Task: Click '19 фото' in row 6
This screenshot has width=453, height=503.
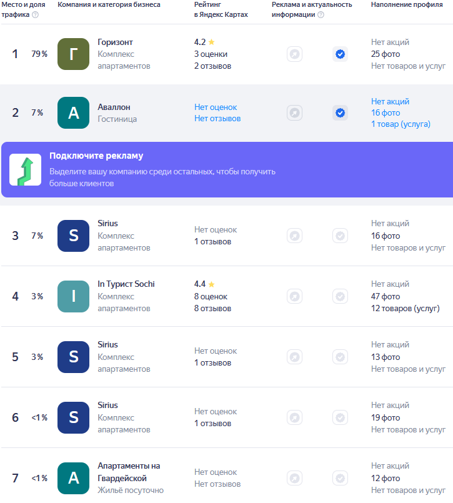Action: coord(386,417)
